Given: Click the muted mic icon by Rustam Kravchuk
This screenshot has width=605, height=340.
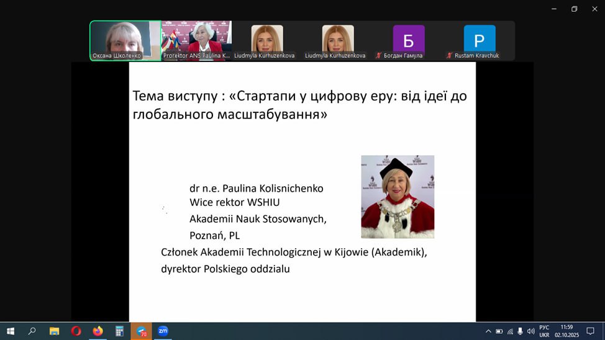Looking at the screenshot, I should pyautogui.click(x=449, y=56).
